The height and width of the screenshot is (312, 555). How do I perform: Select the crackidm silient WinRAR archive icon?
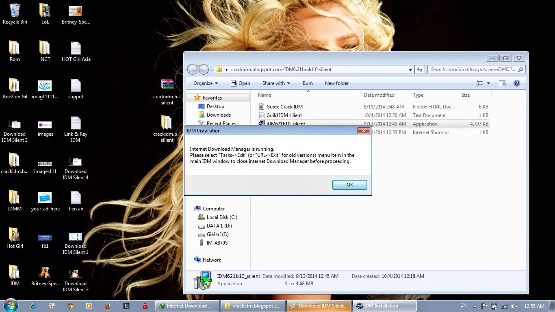tap(167, 92)
